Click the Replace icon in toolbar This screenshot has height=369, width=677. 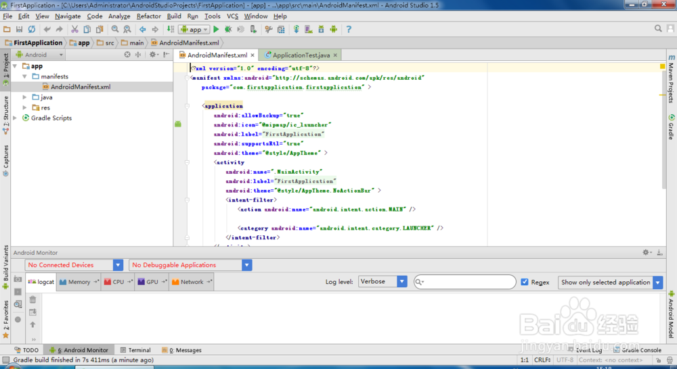click(x=127, y=29)
